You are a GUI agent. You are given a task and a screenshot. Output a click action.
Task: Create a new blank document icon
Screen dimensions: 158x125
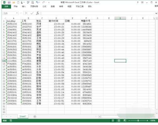click(18, 2)
